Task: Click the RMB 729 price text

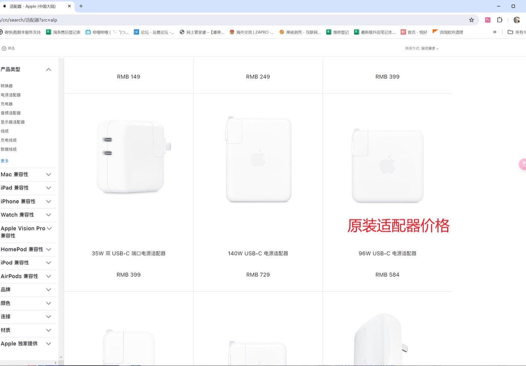Action: coord(258,275)
